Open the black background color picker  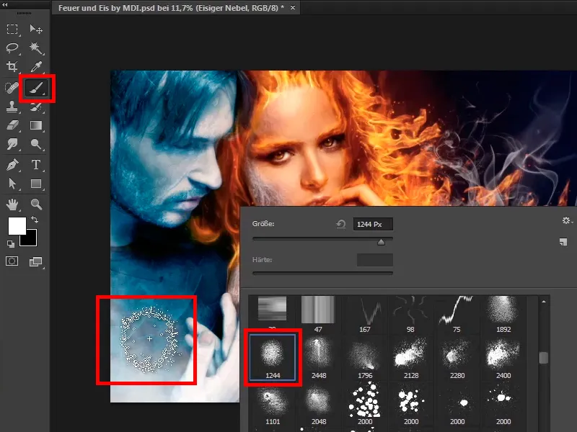pyautogui.click(x=32, y=241)
